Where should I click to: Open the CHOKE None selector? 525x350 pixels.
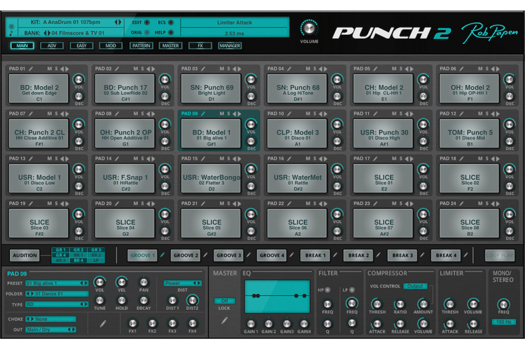coord(51,319)
